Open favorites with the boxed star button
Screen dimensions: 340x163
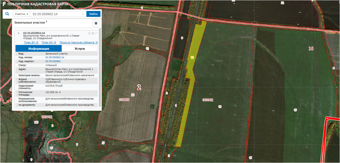96,23
